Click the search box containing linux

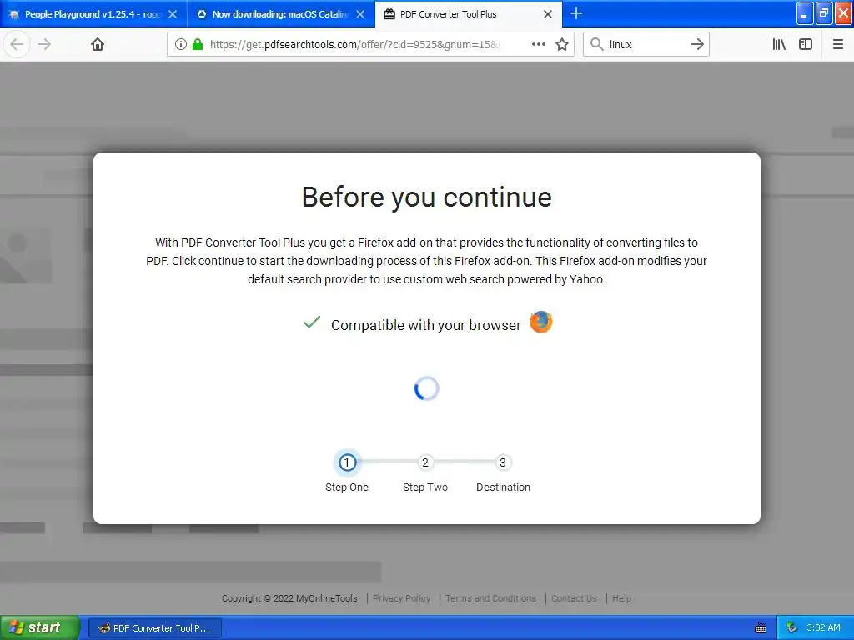(x=646, y=44)
